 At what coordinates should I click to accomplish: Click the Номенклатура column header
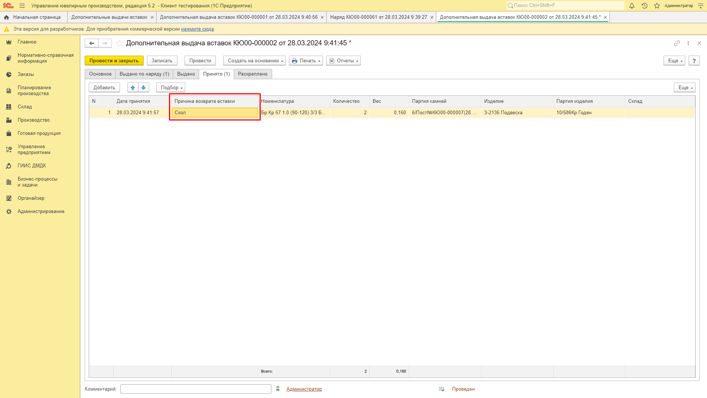point(294,101)
